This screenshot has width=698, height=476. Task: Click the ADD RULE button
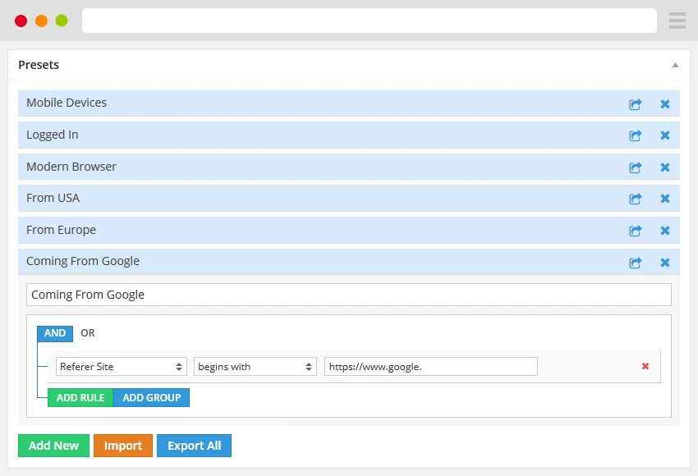[80, 398]
